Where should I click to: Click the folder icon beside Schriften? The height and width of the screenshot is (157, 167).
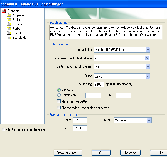[9, 24]
